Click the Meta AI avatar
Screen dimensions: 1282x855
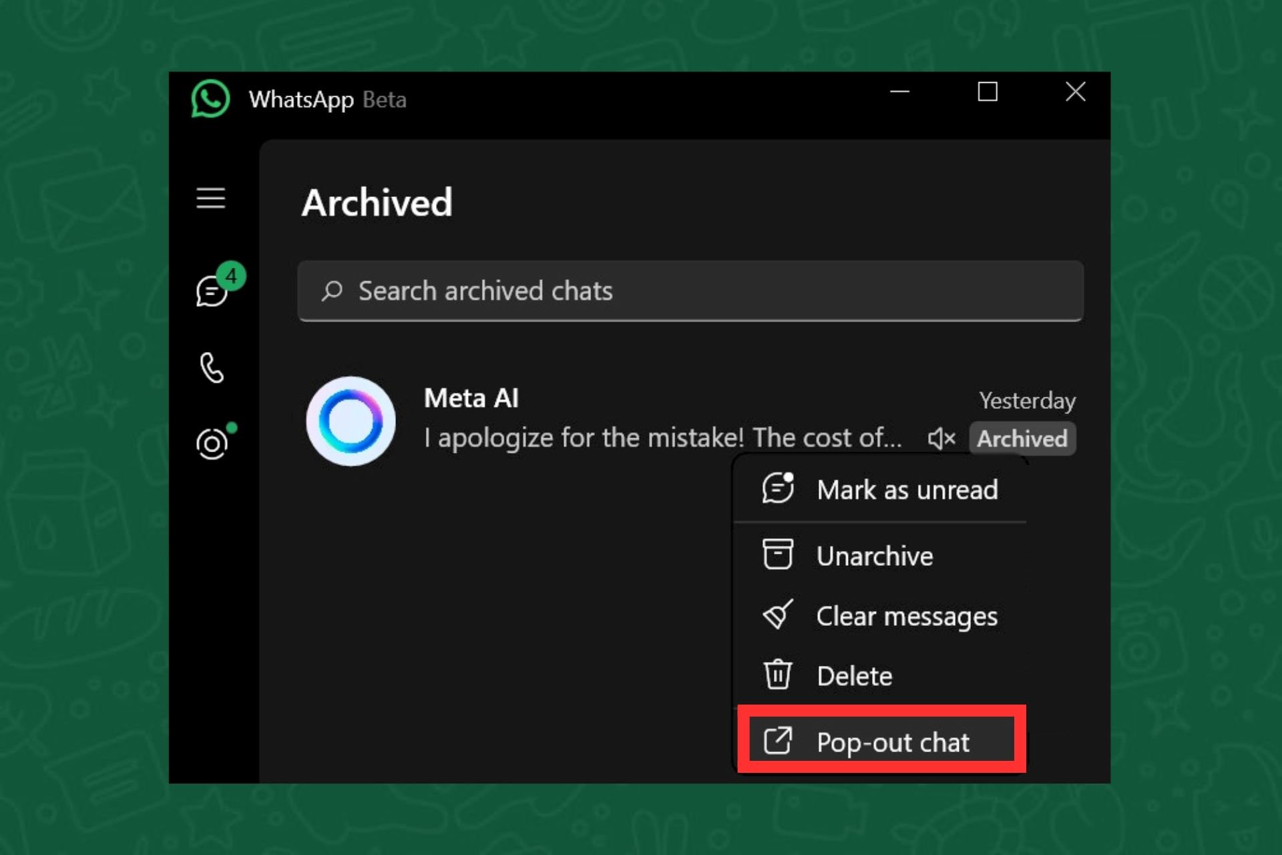[x=351, y=421]
